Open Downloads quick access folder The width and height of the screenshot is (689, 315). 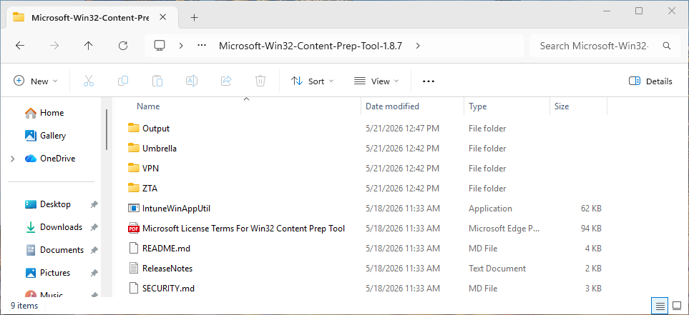coord(53,227)
